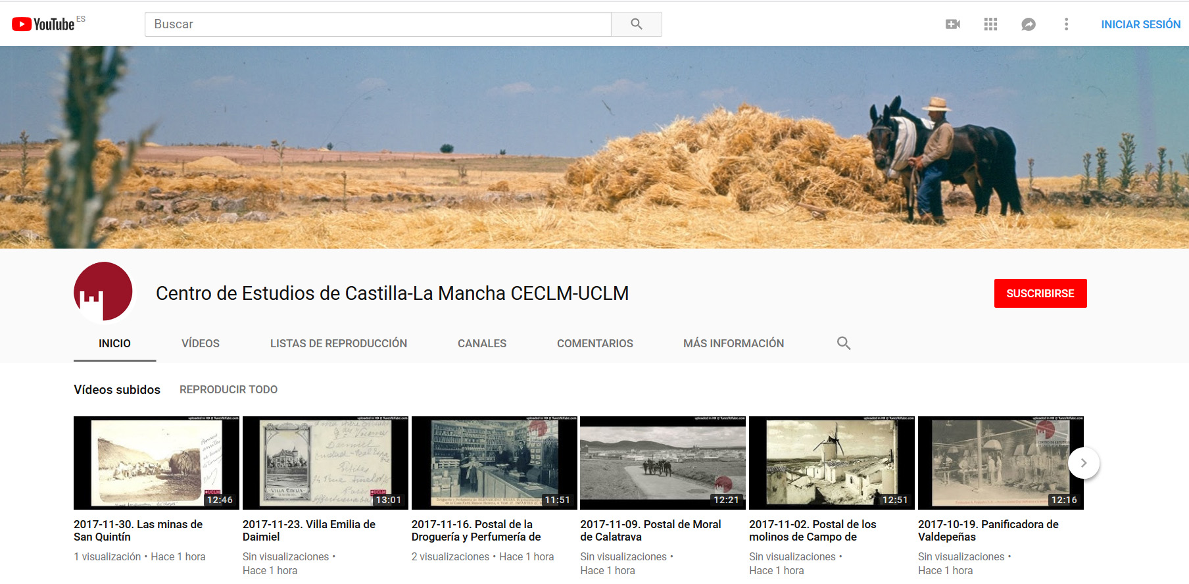Show next videos with arrow
The width and height of the screenshot is (1189, 584).
[x=1083, y=463]
